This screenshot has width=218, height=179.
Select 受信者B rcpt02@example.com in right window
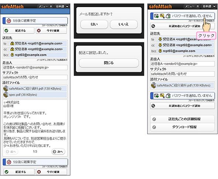coord(183,45)
